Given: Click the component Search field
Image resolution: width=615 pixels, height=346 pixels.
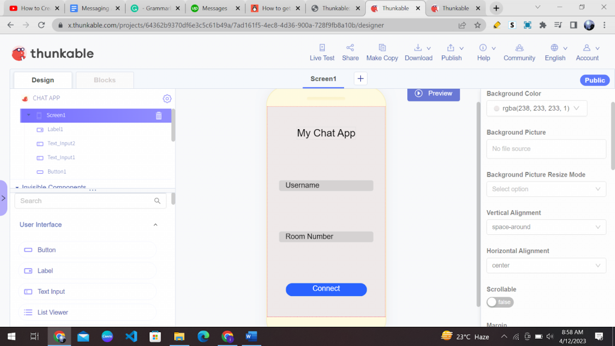Looking at the screenshot, I should [x=84, y=201].
